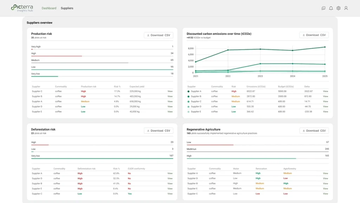Click the '483,000 kg' yield value
This screenshot has width=360, height=203.
(x=135, y=97)
